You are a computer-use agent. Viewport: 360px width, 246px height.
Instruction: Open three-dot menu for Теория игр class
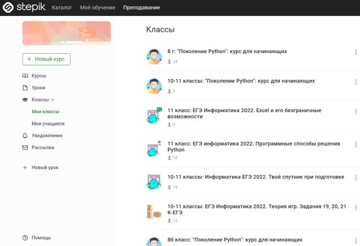pos(355,208)
